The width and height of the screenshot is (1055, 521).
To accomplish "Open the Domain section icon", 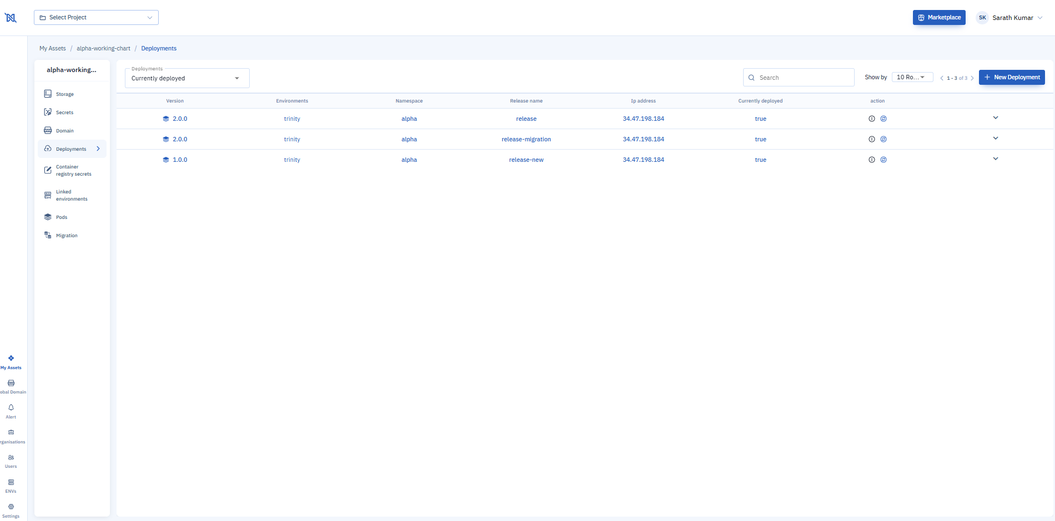I will tap(48, 130).
